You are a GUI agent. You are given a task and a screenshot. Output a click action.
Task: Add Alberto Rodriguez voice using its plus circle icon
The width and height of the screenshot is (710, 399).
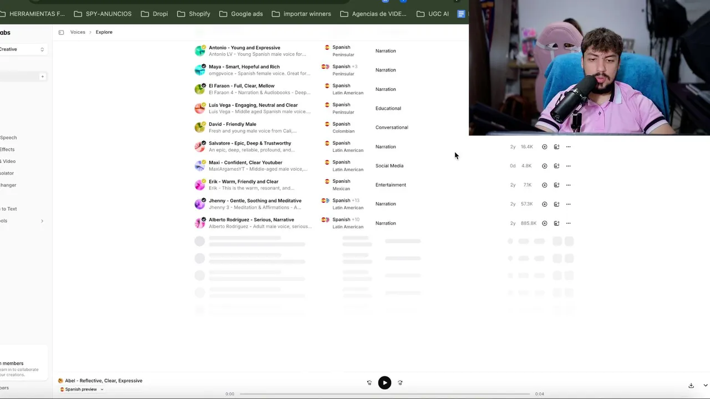(x=544, y=223)
